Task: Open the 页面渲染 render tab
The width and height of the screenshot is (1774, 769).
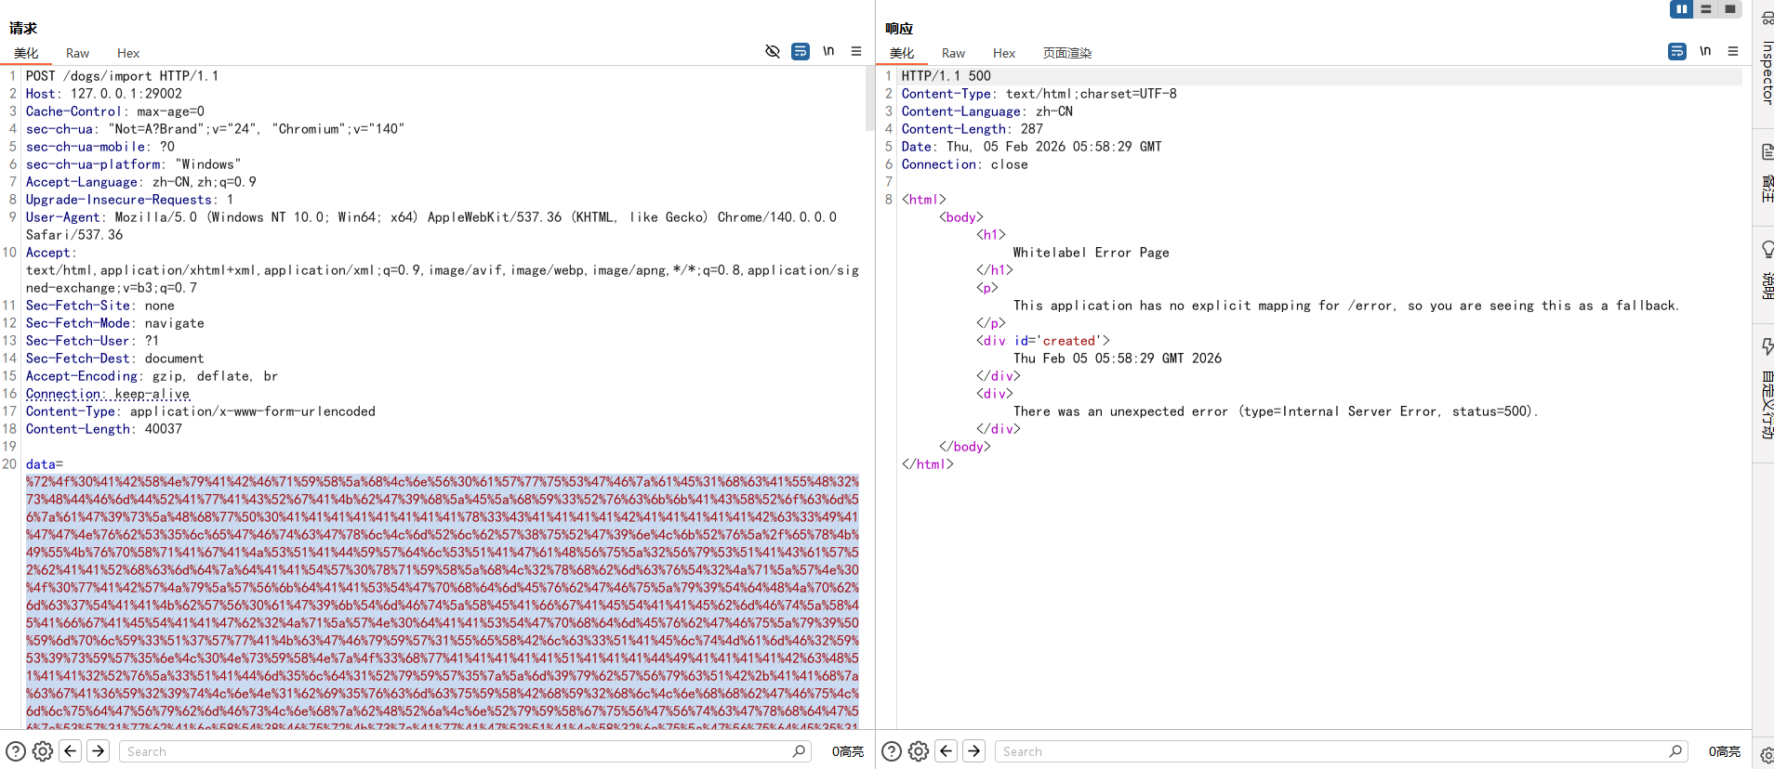Action: [x=1066, y=54]
